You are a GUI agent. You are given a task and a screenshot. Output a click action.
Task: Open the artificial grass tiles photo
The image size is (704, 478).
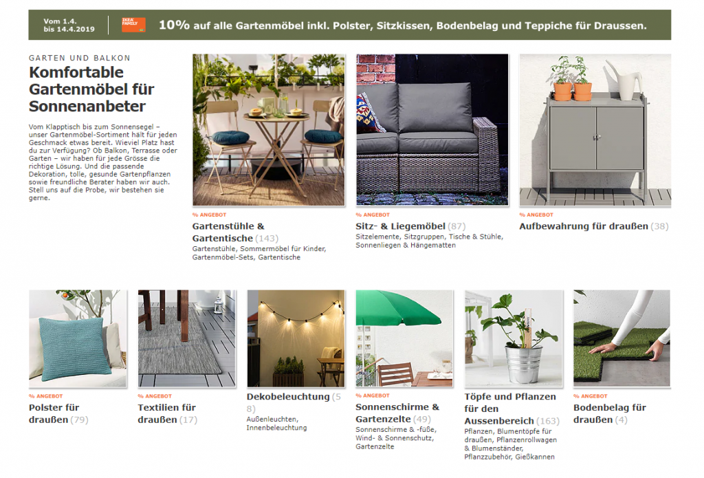(621, 339)
